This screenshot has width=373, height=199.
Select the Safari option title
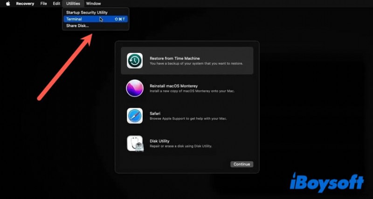pos(155,113)
